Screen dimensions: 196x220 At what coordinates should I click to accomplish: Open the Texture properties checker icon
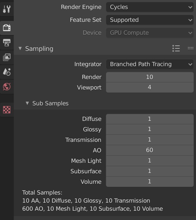7,110
